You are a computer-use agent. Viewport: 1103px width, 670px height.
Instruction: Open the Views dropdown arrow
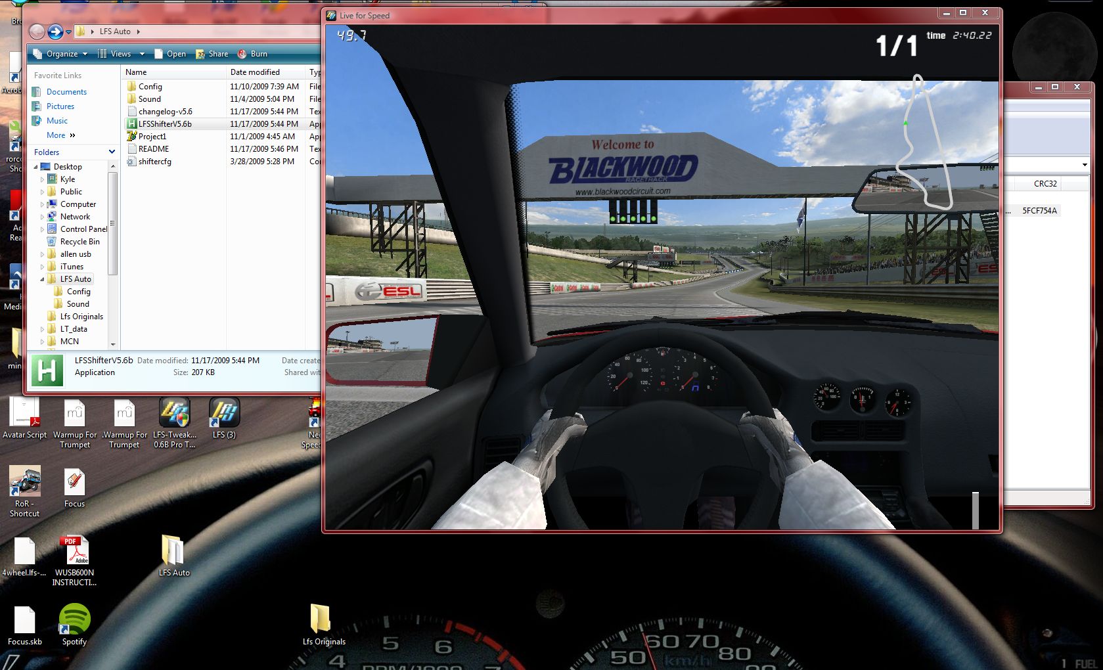tap(142, 54)
